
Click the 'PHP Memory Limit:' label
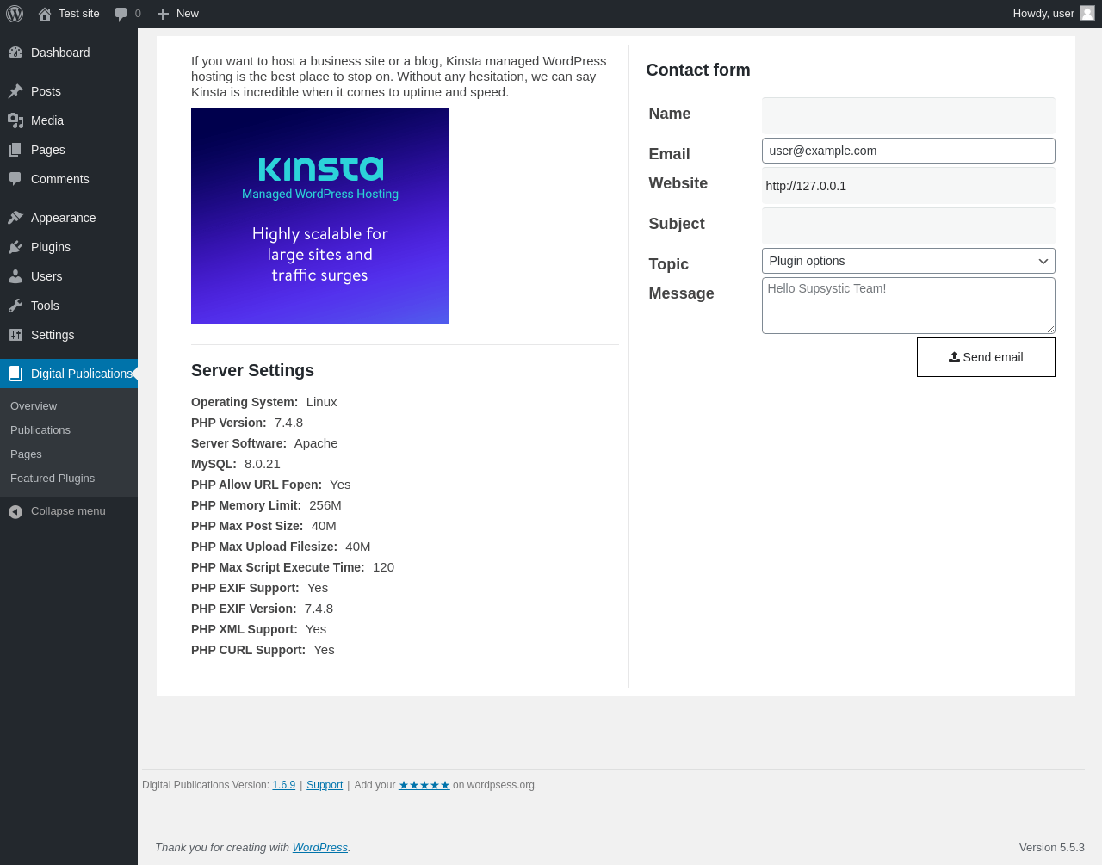pyautogui.click(x=246, y=505)
